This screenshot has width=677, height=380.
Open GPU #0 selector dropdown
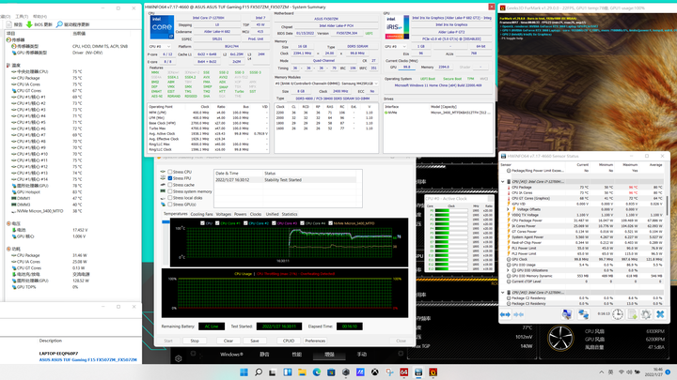[x=395, y=46]
